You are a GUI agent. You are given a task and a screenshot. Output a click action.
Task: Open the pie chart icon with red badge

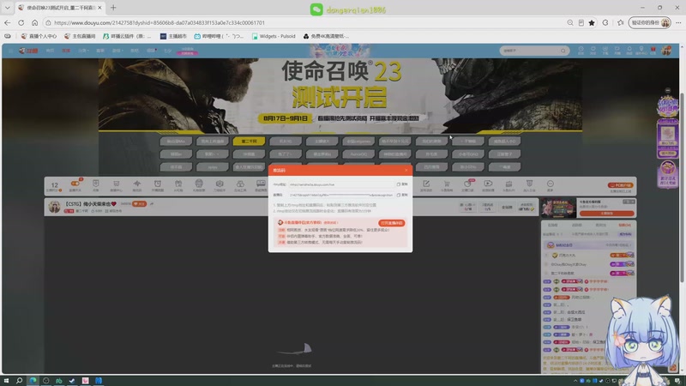[467, 185]
